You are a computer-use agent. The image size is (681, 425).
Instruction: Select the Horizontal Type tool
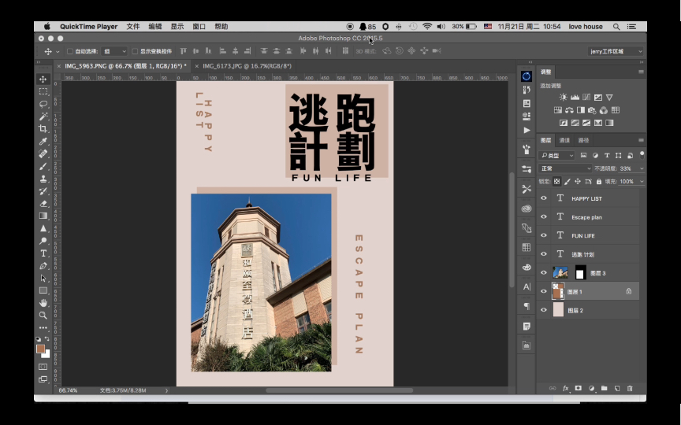43,253
